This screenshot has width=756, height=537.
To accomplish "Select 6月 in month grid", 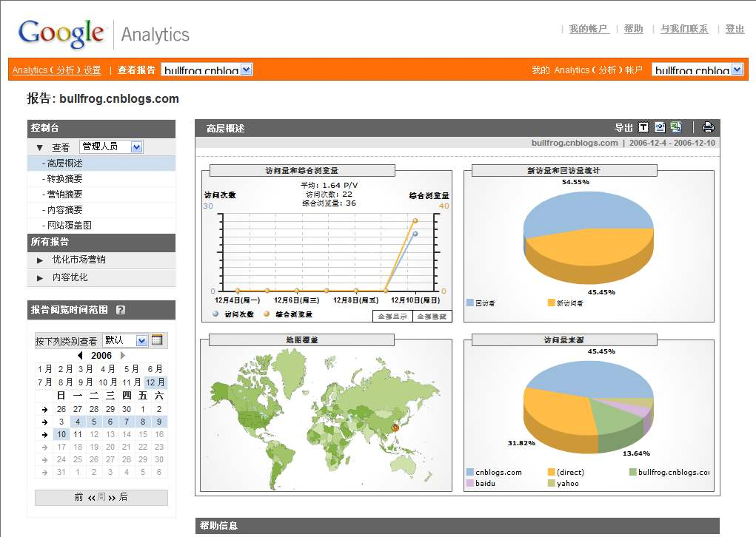I will point(155,369).
